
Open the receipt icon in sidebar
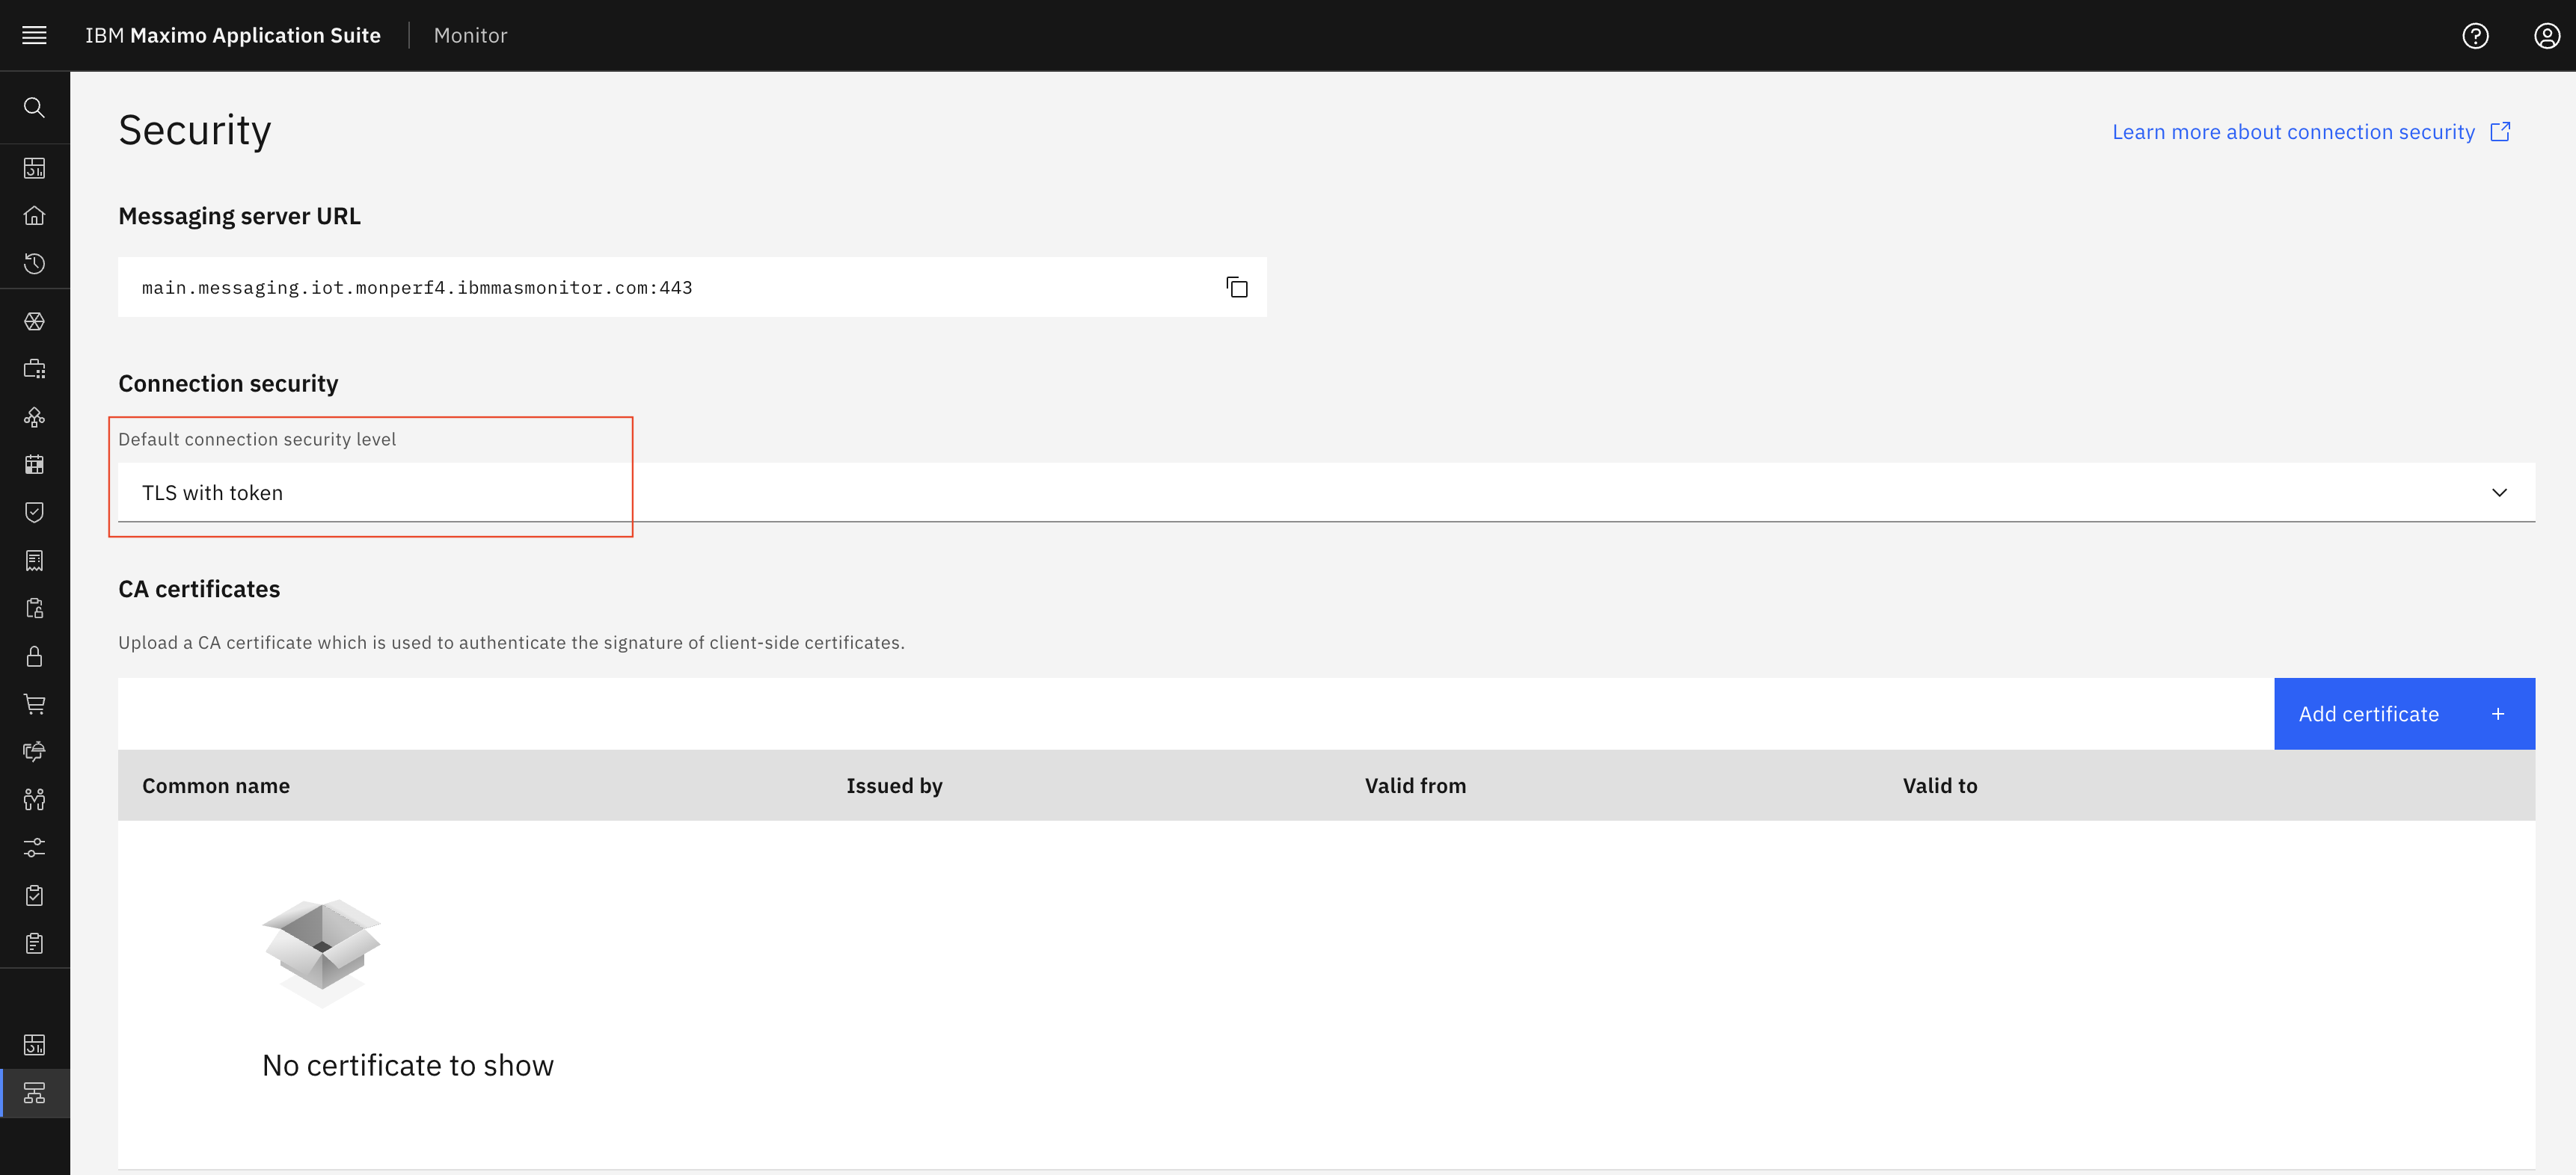34,561
